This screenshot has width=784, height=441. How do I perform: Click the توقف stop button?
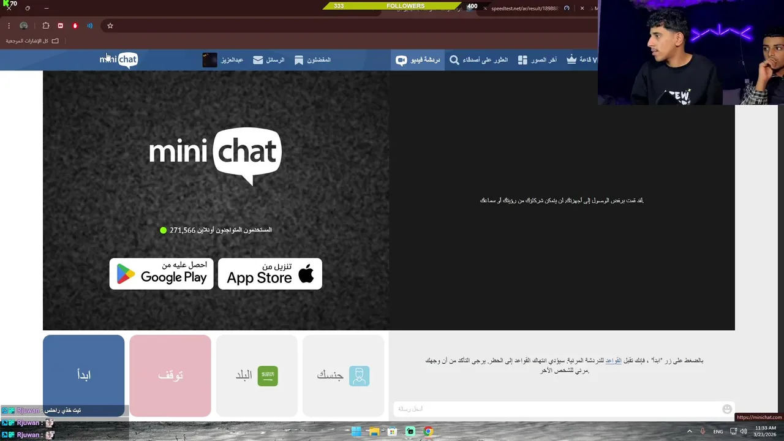click(170, 375)
